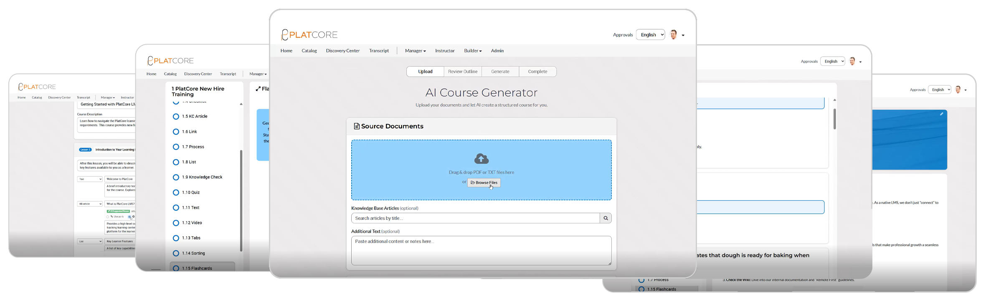The height and width of the screenshot is (304, 986).
Task: Click the lesson list scrollbar in New Hire Training
Action: point(241,201)
